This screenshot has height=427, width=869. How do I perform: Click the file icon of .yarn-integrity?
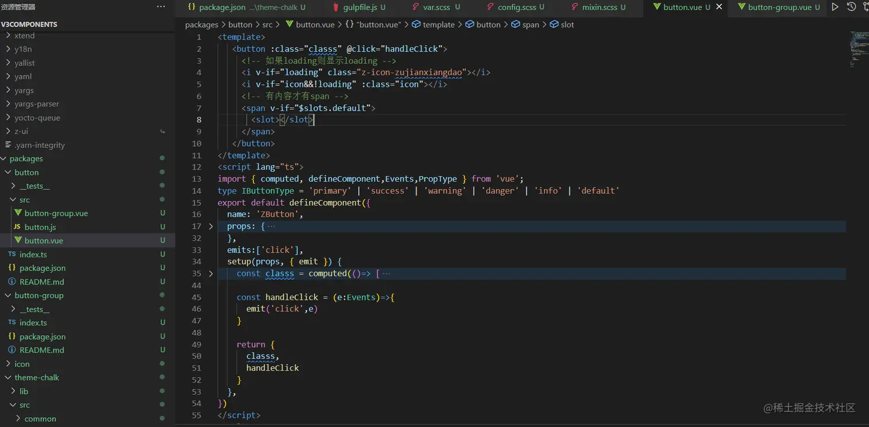click(8, 145)
